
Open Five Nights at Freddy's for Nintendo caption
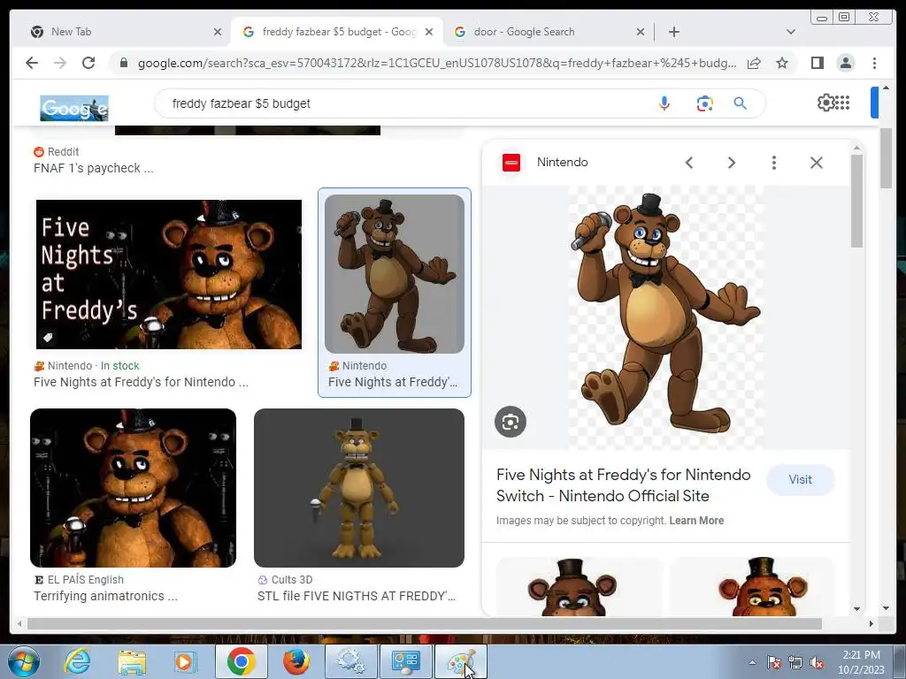click(141, 382)
